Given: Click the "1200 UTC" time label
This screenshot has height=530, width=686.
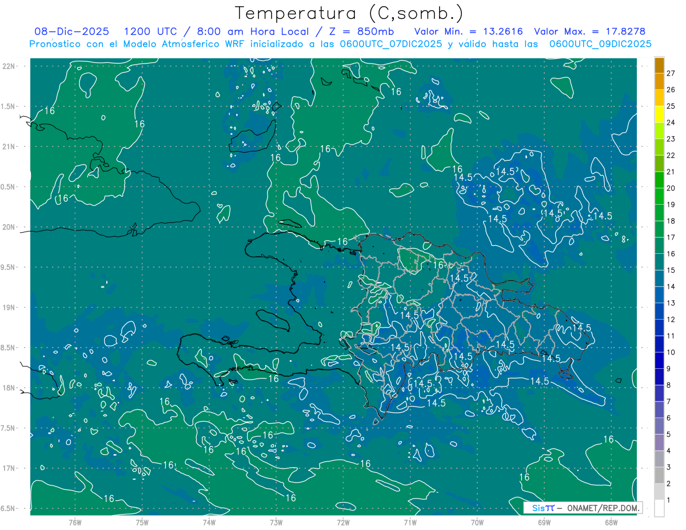Looking at the screenshot, I should (152, 31).
